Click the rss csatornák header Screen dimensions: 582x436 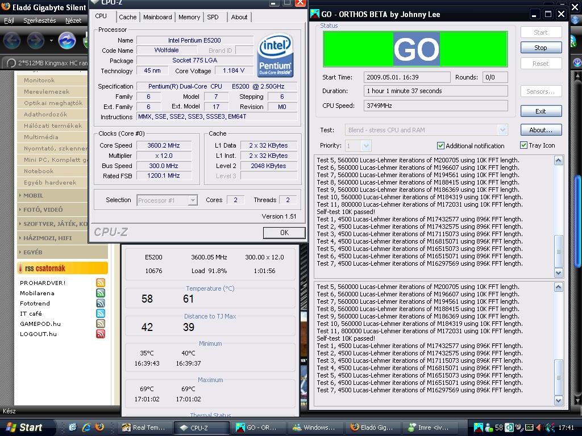point(63,268)
